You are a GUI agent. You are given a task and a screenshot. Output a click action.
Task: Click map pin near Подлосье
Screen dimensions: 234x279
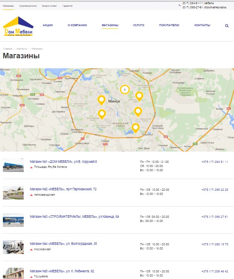click(x=135, y=128)
